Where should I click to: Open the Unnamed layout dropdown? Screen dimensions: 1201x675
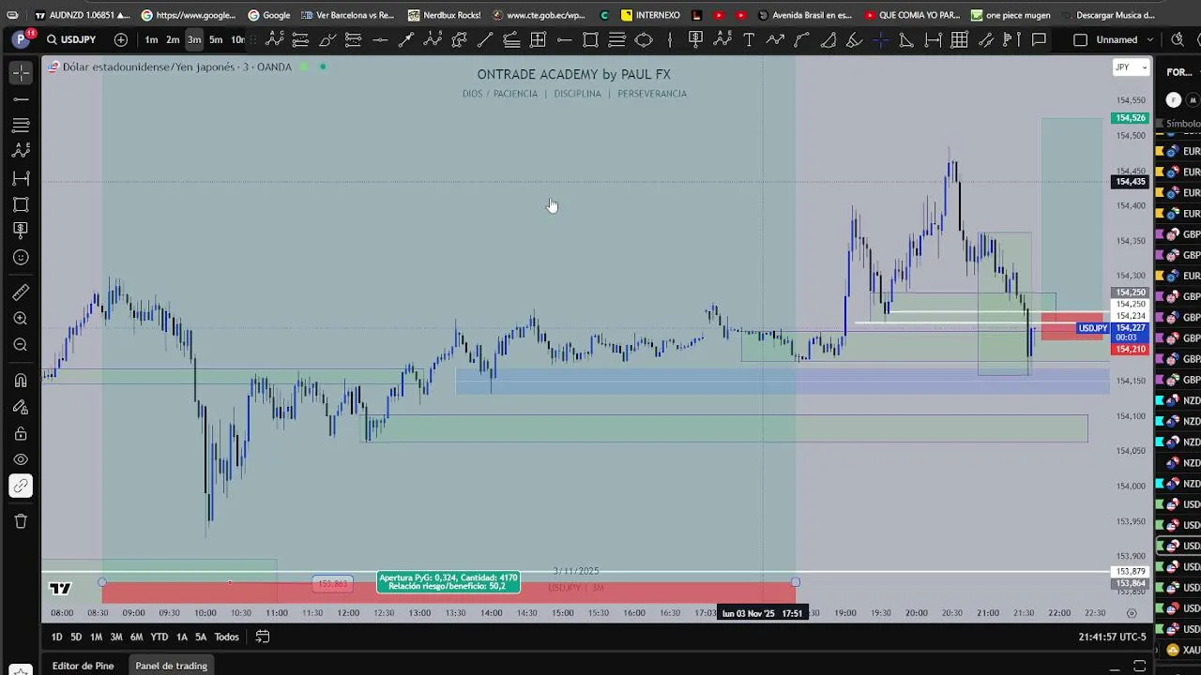(x=1115, y=39)
